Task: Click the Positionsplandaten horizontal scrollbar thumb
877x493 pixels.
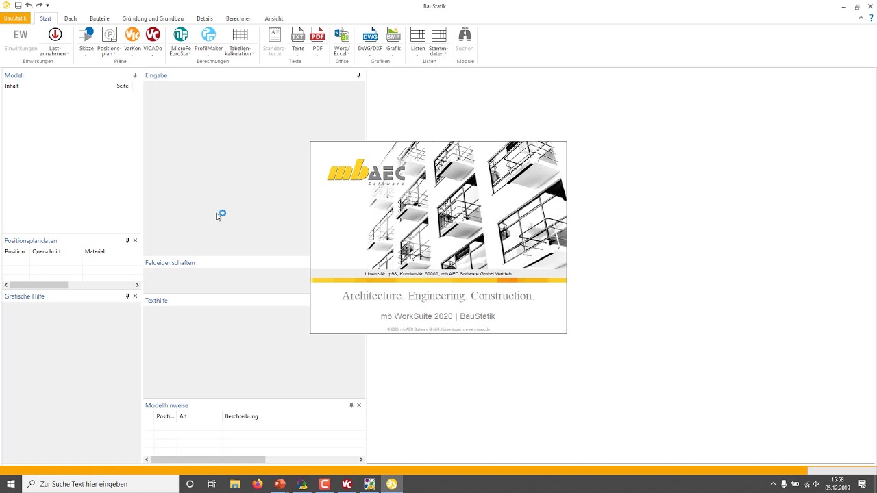Action: click(x=38, y=285)
